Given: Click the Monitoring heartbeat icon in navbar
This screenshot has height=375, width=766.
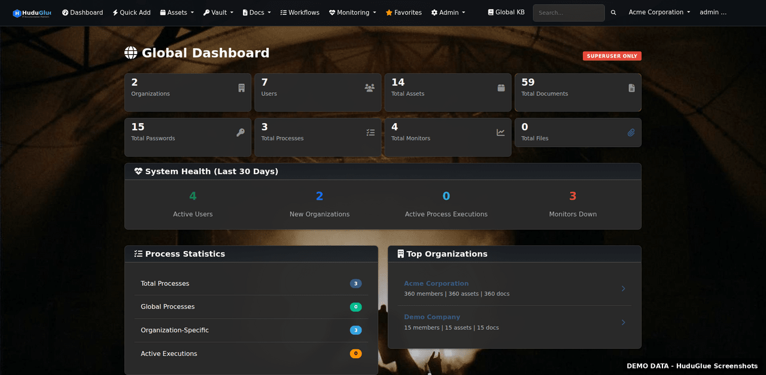Looking at the screenshot, I should tap(332, 13).
